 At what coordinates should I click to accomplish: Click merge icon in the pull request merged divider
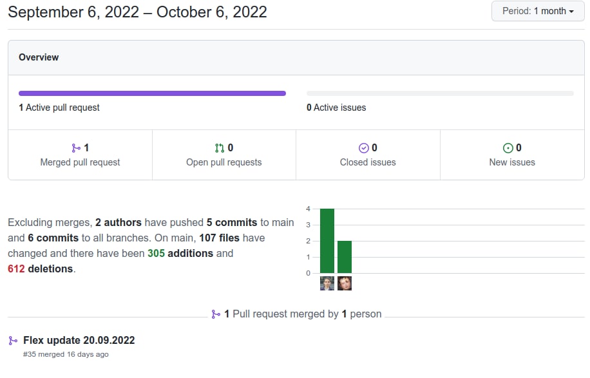coord(216,314)
